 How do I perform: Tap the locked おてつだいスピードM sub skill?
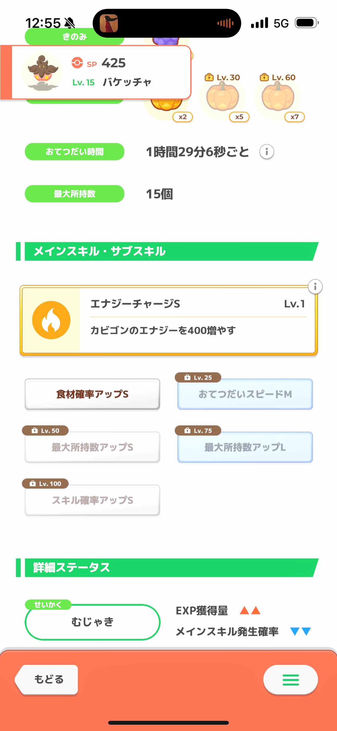click(245, 394)
